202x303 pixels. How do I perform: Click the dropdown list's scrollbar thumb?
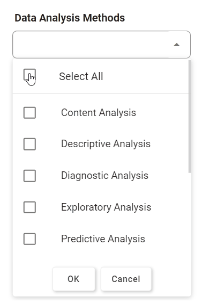190,117
